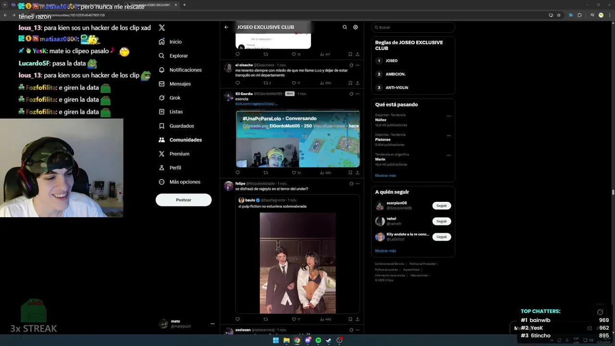
Task: Bookmark El Gordo's clip post
Action: coord(350,173)
